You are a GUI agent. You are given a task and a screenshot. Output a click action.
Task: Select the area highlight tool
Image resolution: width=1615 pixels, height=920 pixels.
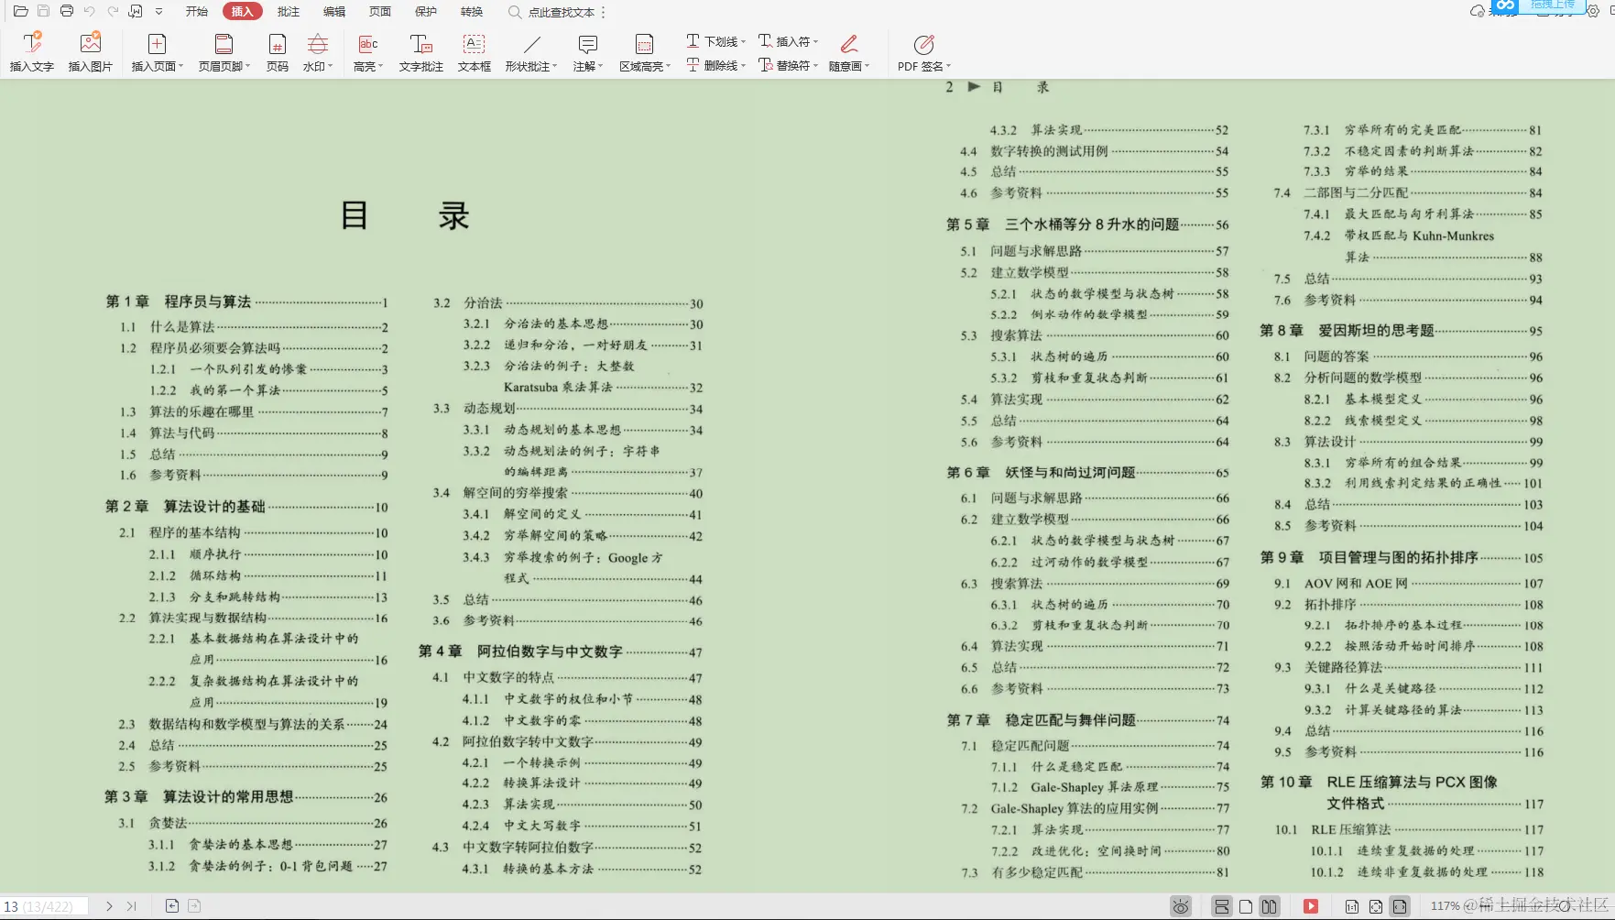pyautogui.click(x=644, y=52)
